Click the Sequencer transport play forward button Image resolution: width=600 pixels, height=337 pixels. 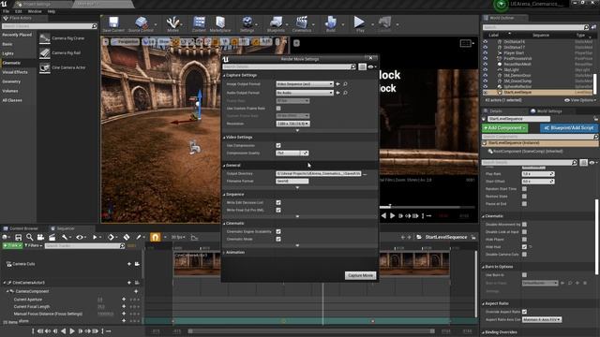(72, 330)
